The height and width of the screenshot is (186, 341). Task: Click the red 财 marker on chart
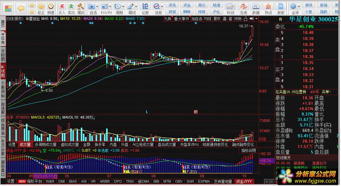click(196, 112)
